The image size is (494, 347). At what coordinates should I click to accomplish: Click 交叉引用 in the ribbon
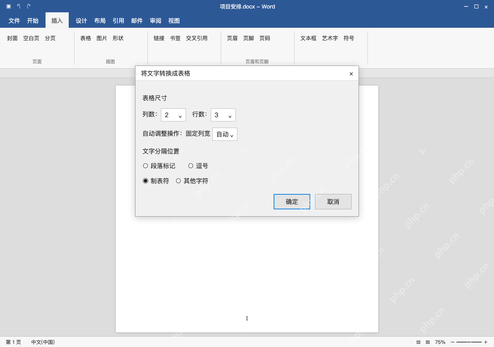(x=197, y=38)
